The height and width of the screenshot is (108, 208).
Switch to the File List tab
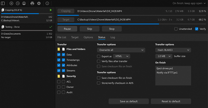tap(62, 37)
